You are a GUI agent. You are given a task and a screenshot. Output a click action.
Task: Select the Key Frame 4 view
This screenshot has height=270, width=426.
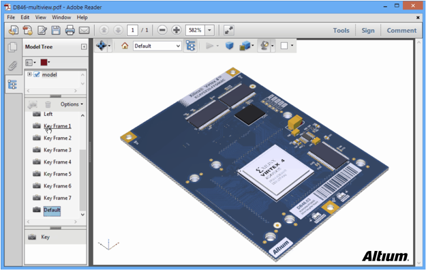57,162
